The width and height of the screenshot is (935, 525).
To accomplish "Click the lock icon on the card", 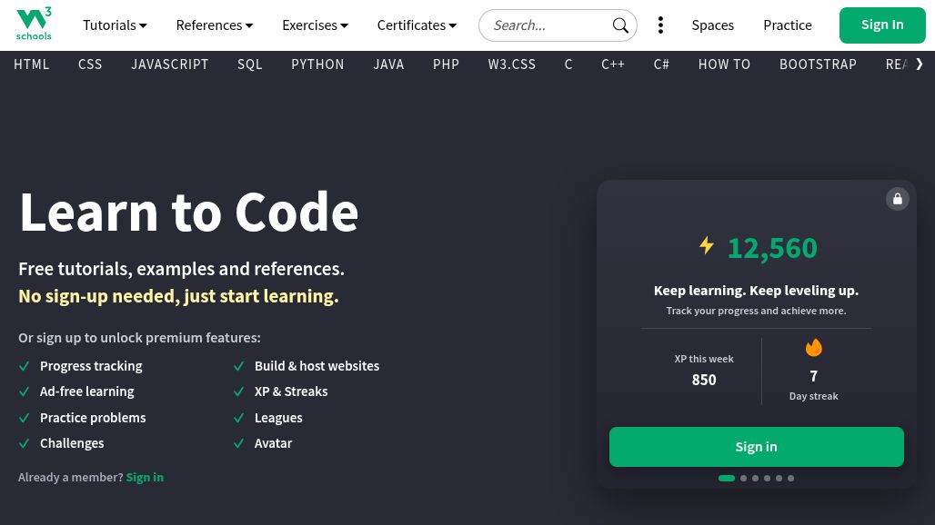I will coord(898,199).
